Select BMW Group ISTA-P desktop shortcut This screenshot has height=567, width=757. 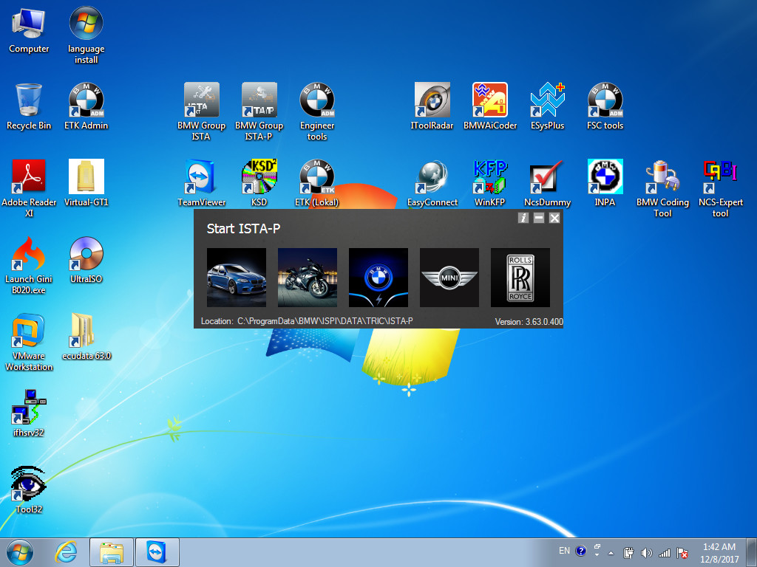259,112
